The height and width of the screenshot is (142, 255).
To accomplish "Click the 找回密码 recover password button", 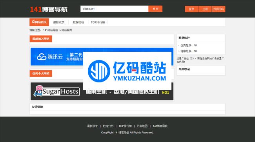I will click(x=219, y=9).
